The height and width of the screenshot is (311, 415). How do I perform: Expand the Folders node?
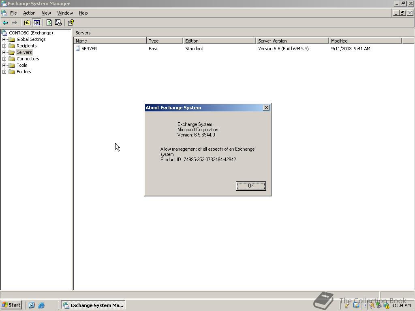tap(4, 72)
